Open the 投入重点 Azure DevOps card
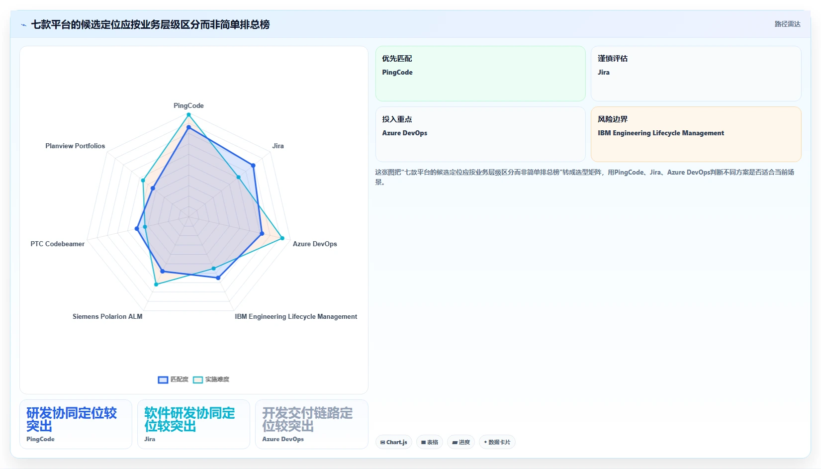821x469 pixels. click(480, 134)
